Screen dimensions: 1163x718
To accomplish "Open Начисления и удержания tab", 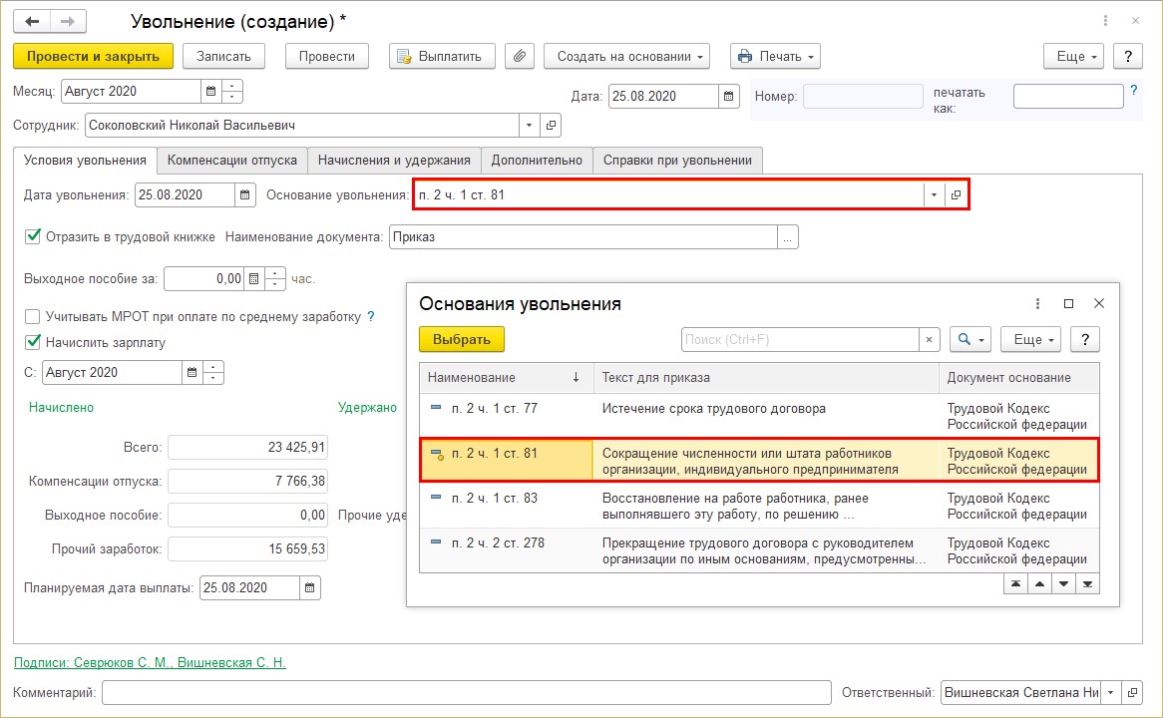I will point(395,161).
